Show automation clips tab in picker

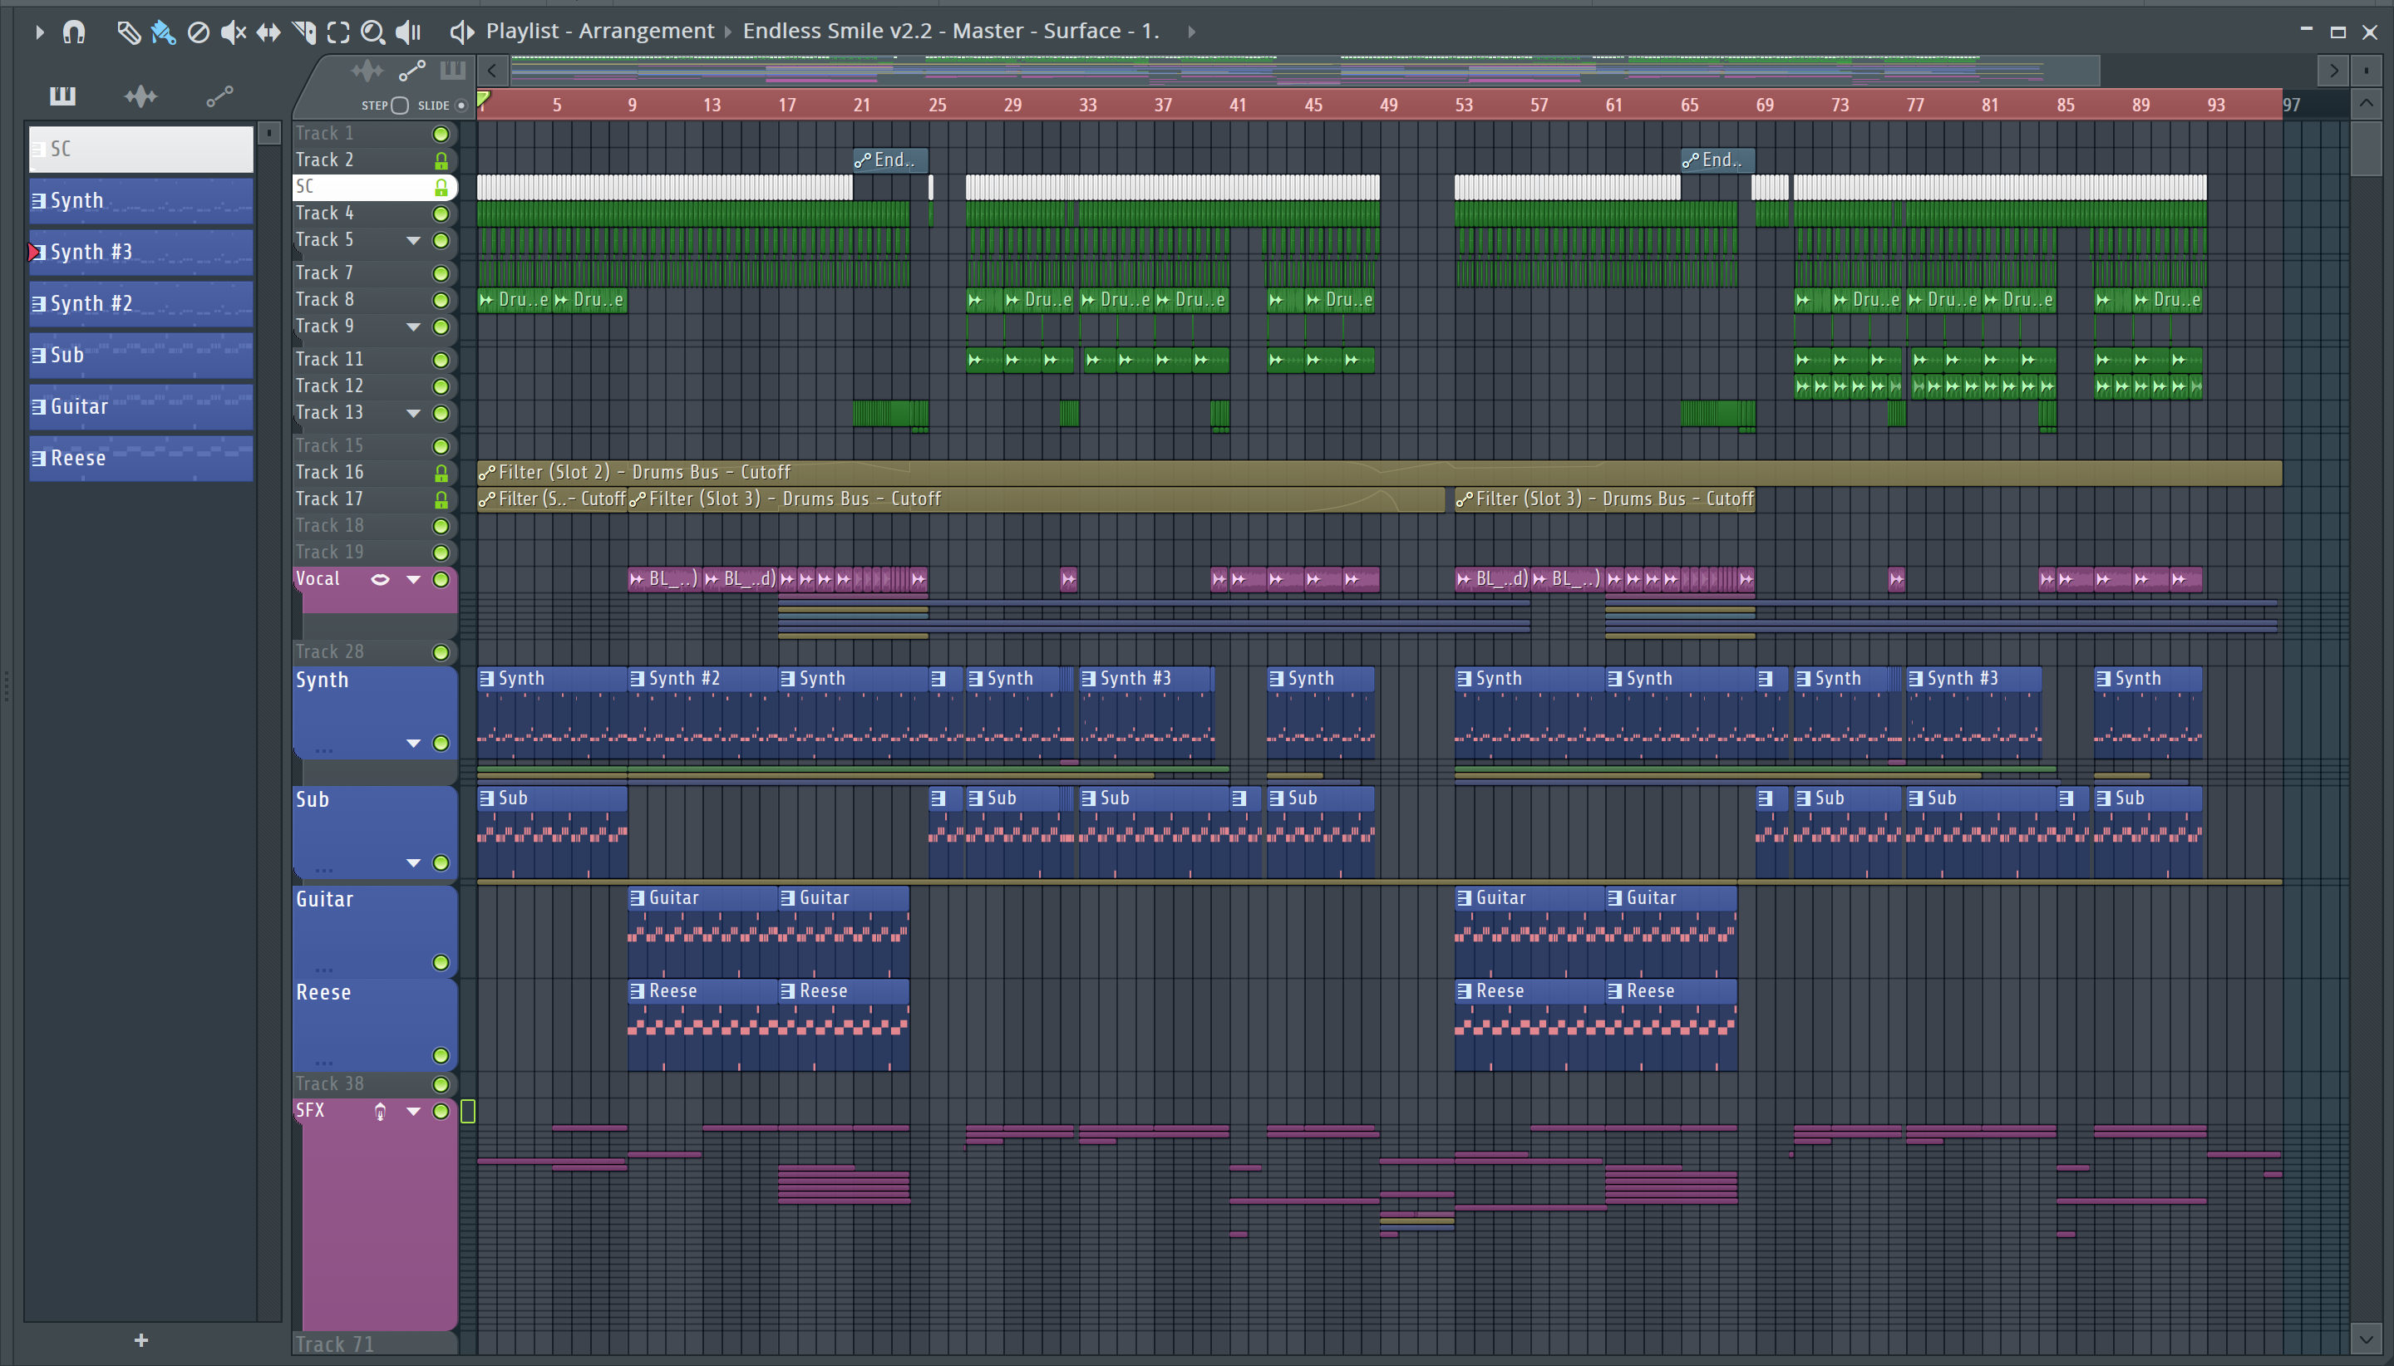(x=219, y=96)
